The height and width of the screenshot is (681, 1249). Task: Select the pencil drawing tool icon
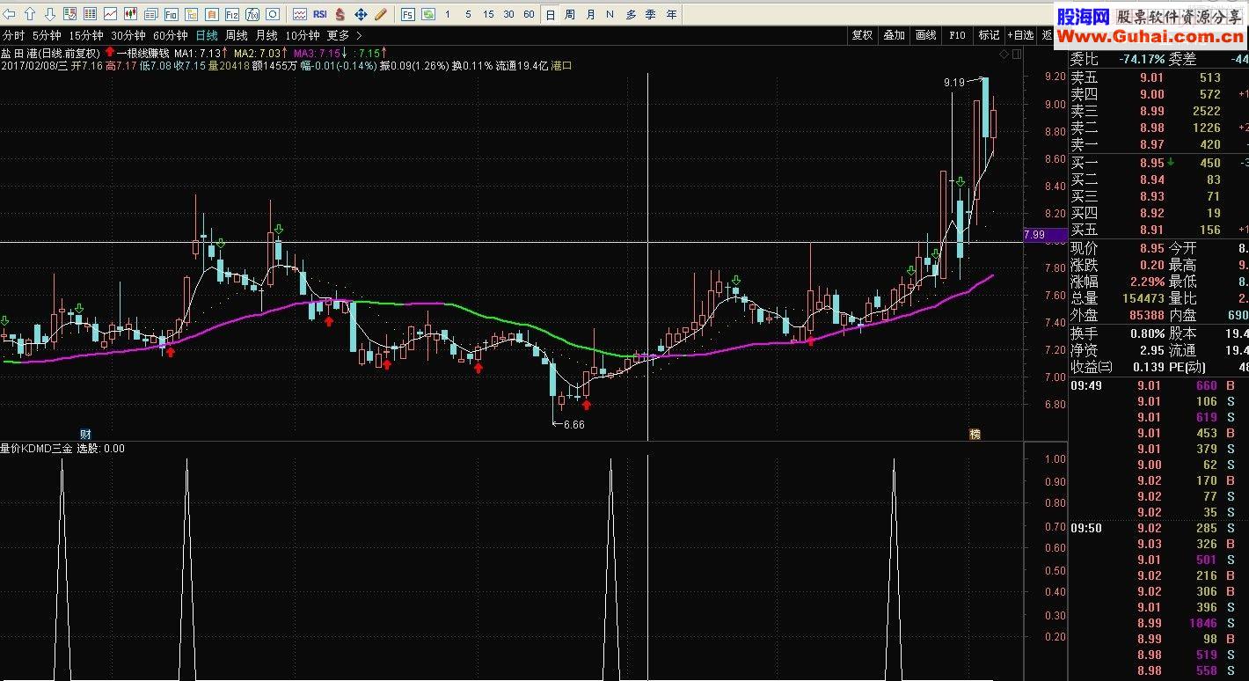(x=381, y=14)
